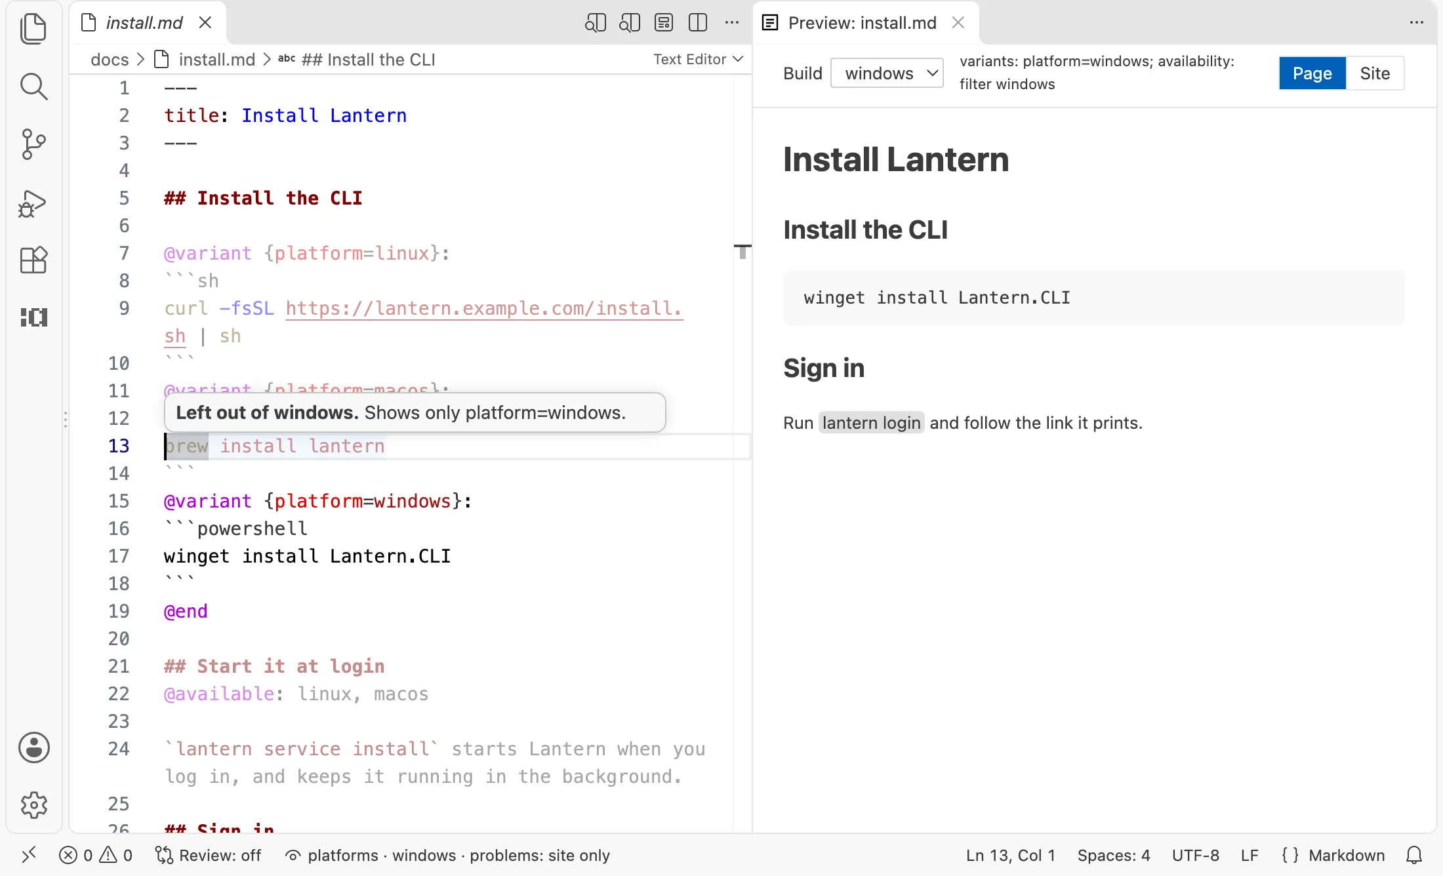The image size is (1443, 876).
Task: Click Spaces: 4 indentation setting
Action: [x=1114, y=855]
